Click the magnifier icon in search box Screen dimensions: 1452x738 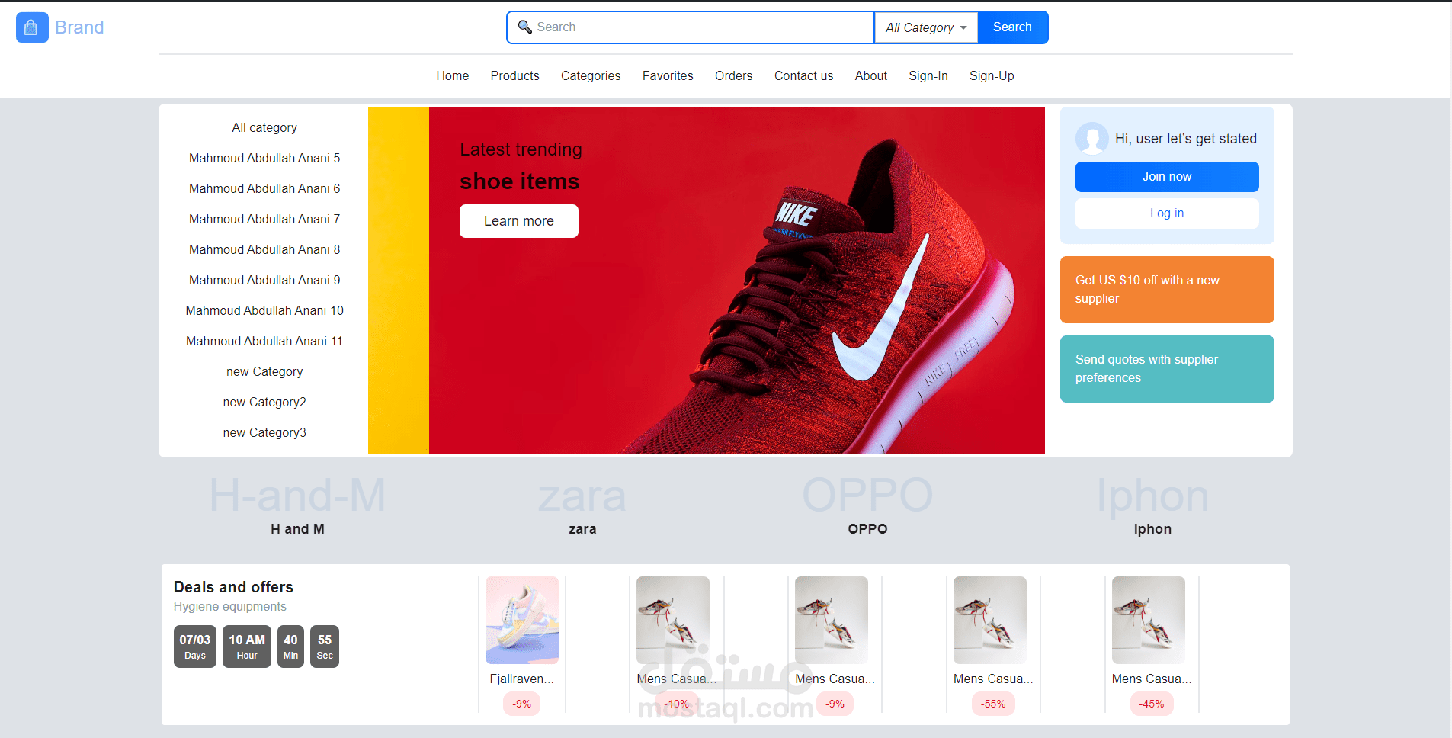pyautogui.click(x=524, y=27)
